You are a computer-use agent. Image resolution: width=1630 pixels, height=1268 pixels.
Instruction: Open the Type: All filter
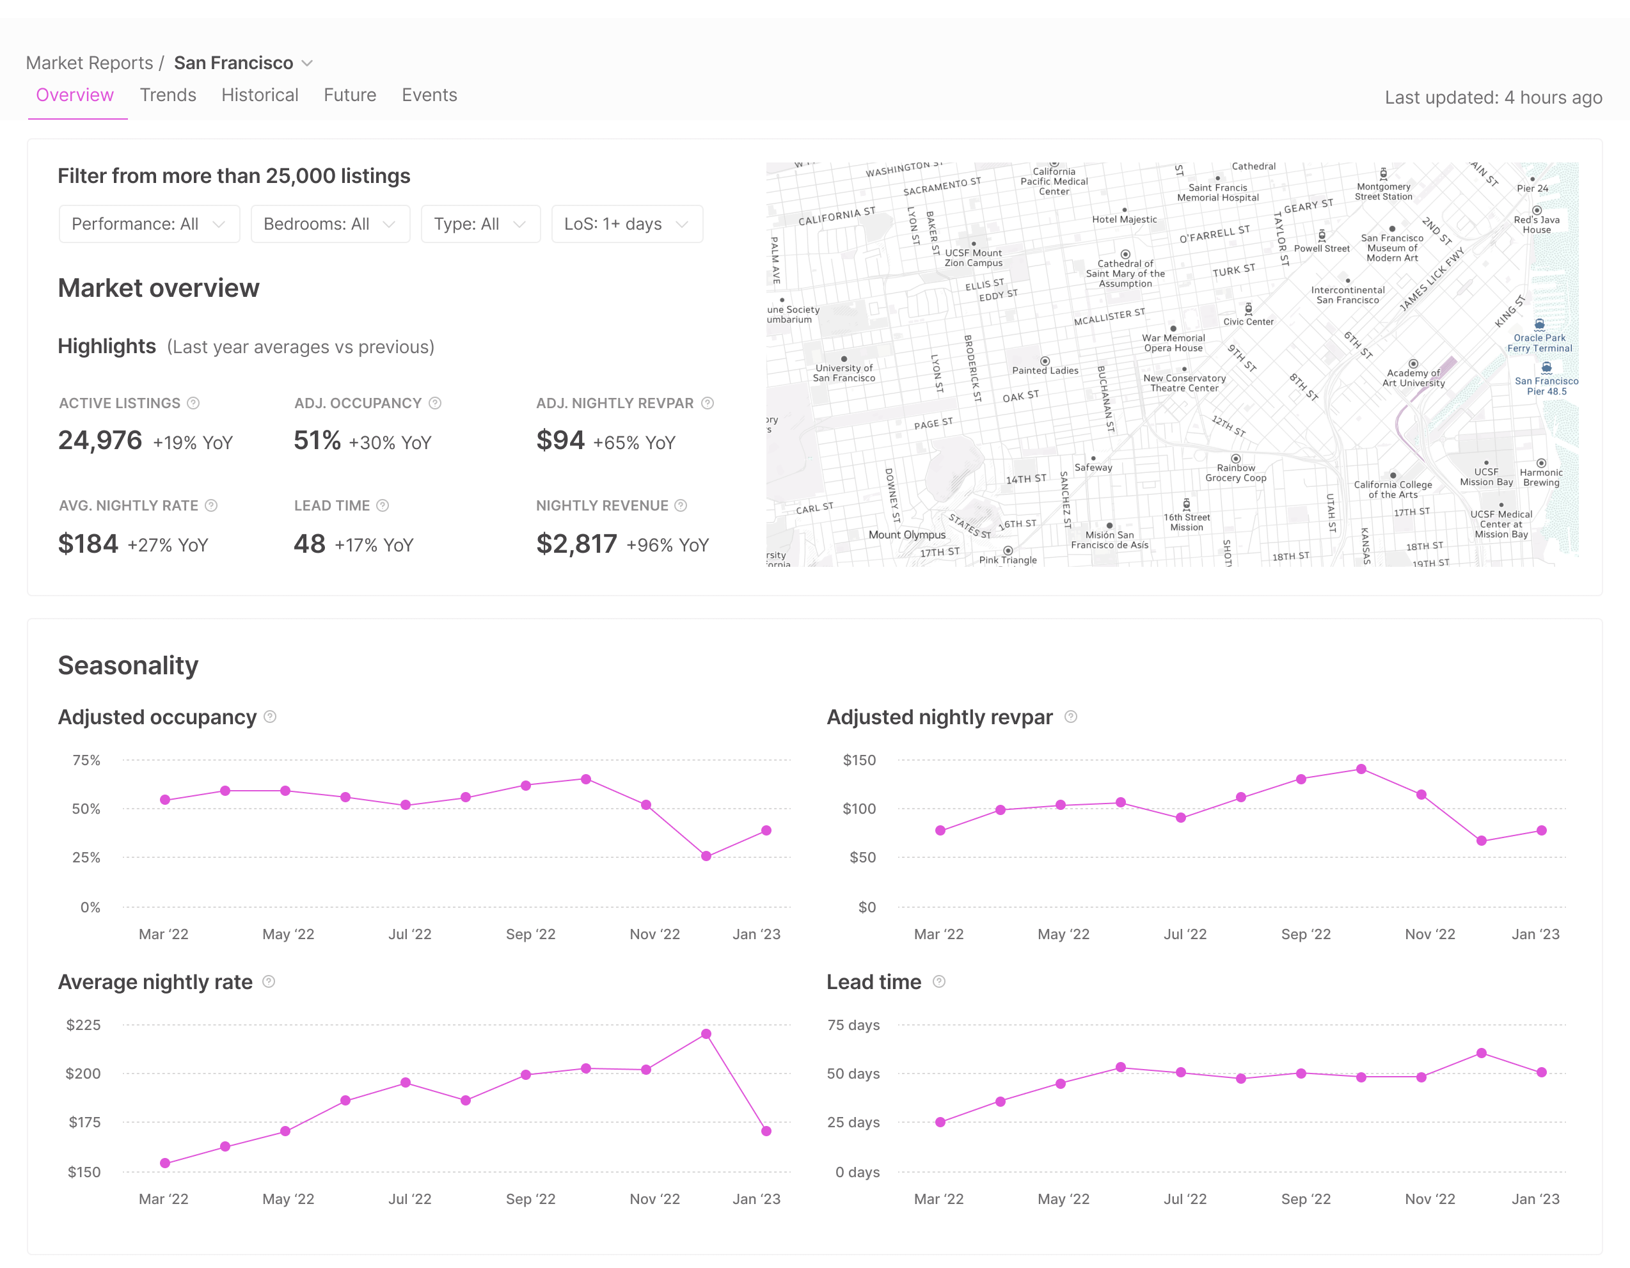coord(480,224)
